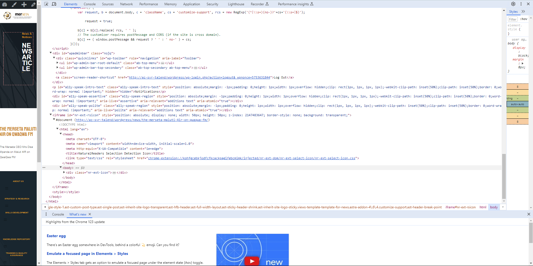Viewport: 533px width, 266px height.
Task: Click the WordPress customize brush icon
Action: (14, 4)
